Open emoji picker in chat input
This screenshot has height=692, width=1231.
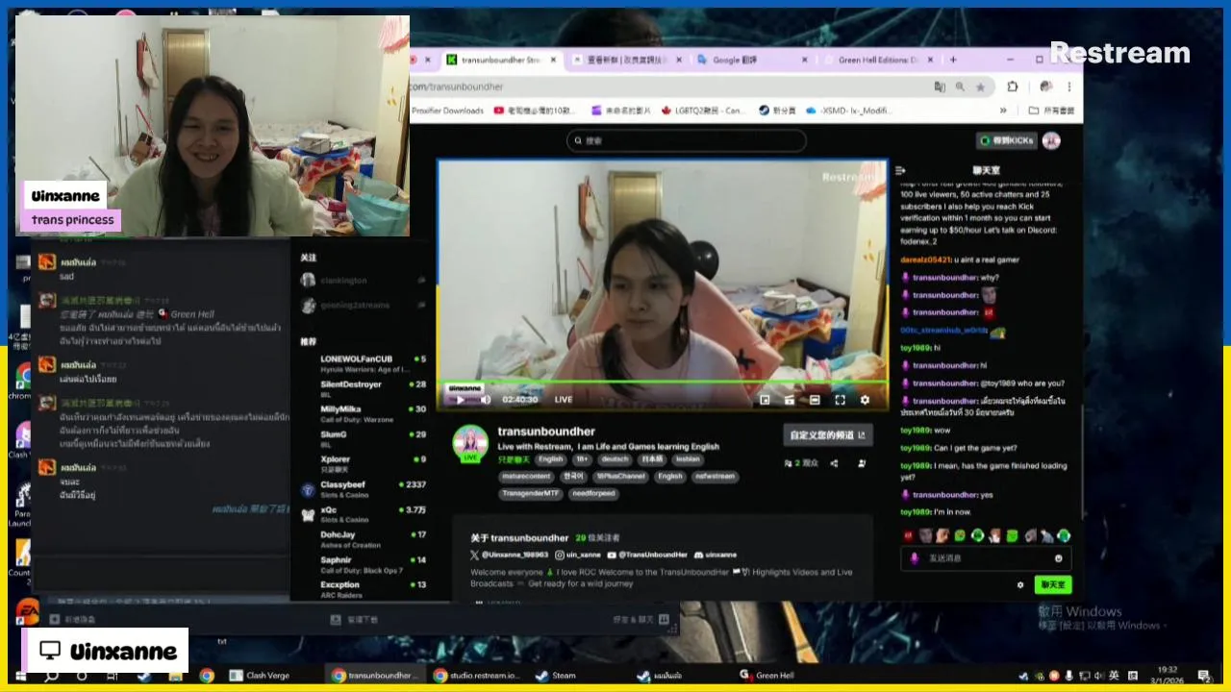(1059, 557)
